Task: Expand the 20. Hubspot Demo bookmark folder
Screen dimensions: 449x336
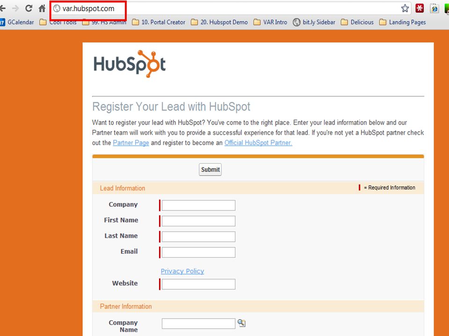Action: [219, 22]
